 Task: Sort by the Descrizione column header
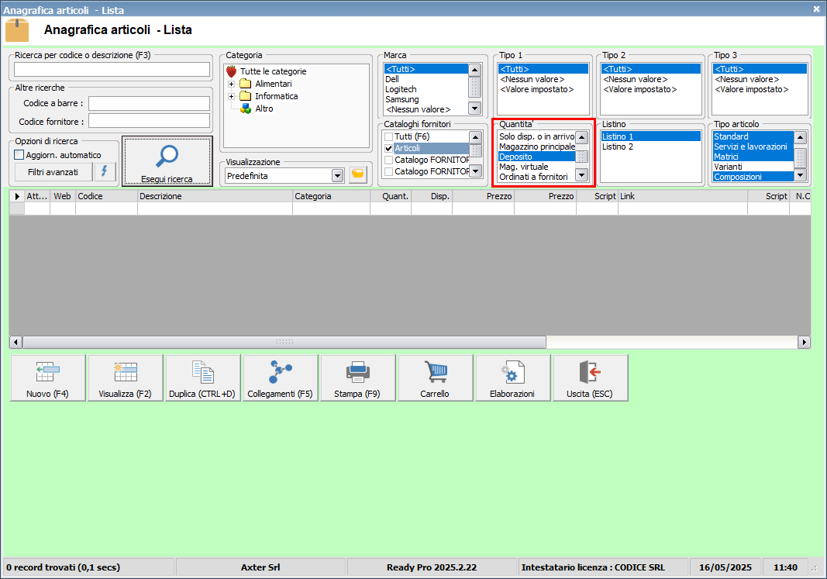tap(215, 196)
